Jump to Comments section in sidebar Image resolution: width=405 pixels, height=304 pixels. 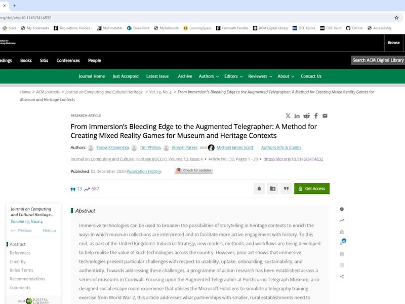20,288
